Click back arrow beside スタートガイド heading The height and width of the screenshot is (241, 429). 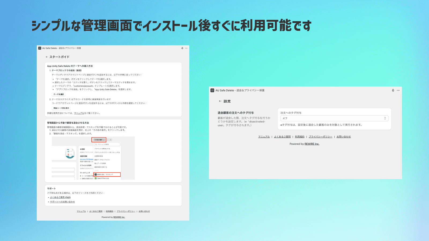(x=47, y=57)
